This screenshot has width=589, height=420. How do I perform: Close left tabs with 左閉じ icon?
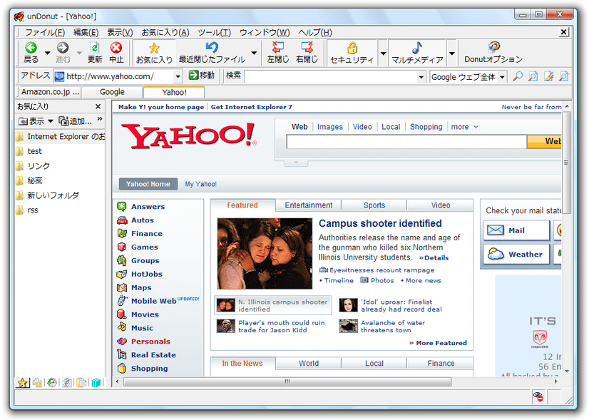click(x=277, y=47)
